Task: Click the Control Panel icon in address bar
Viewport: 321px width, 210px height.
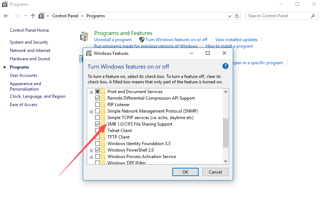Action: (41, 16)
